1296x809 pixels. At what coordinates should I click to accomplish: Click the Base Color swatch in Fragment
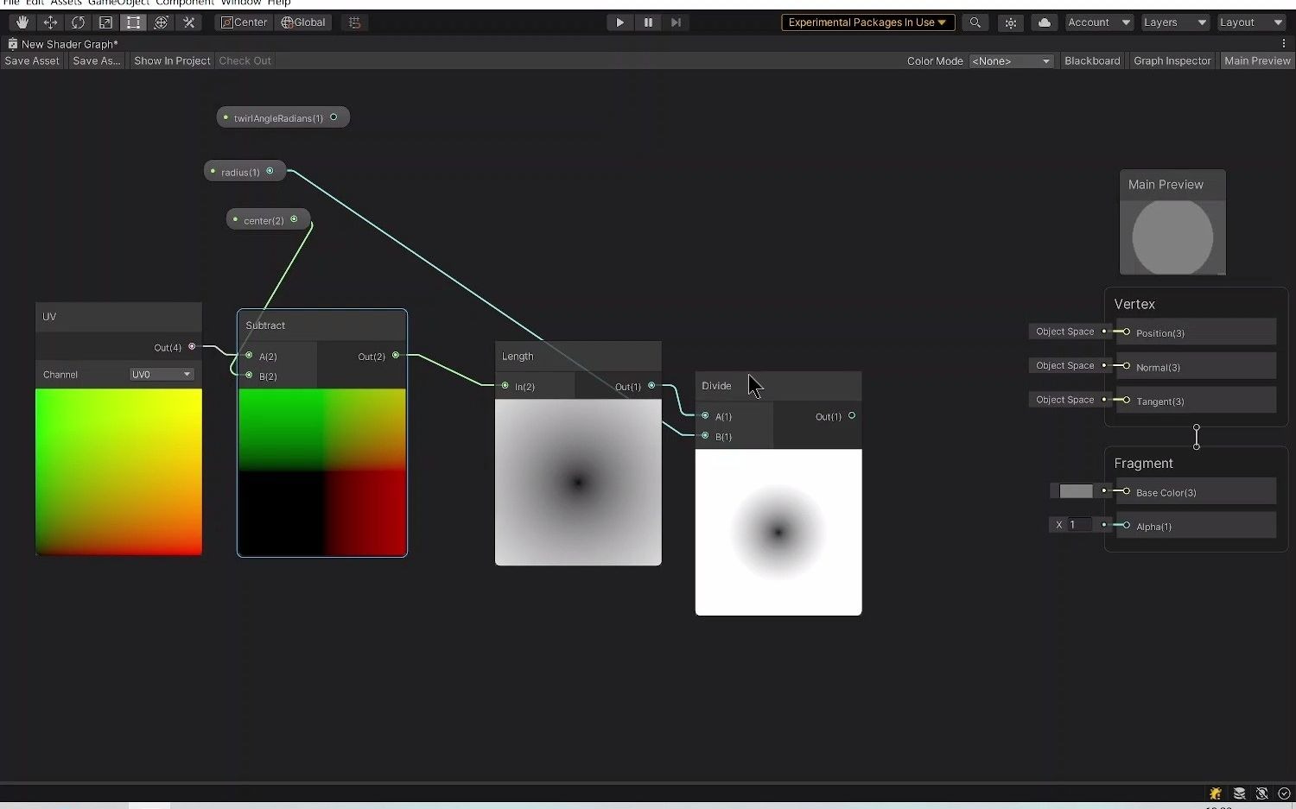coord(1077,490)
